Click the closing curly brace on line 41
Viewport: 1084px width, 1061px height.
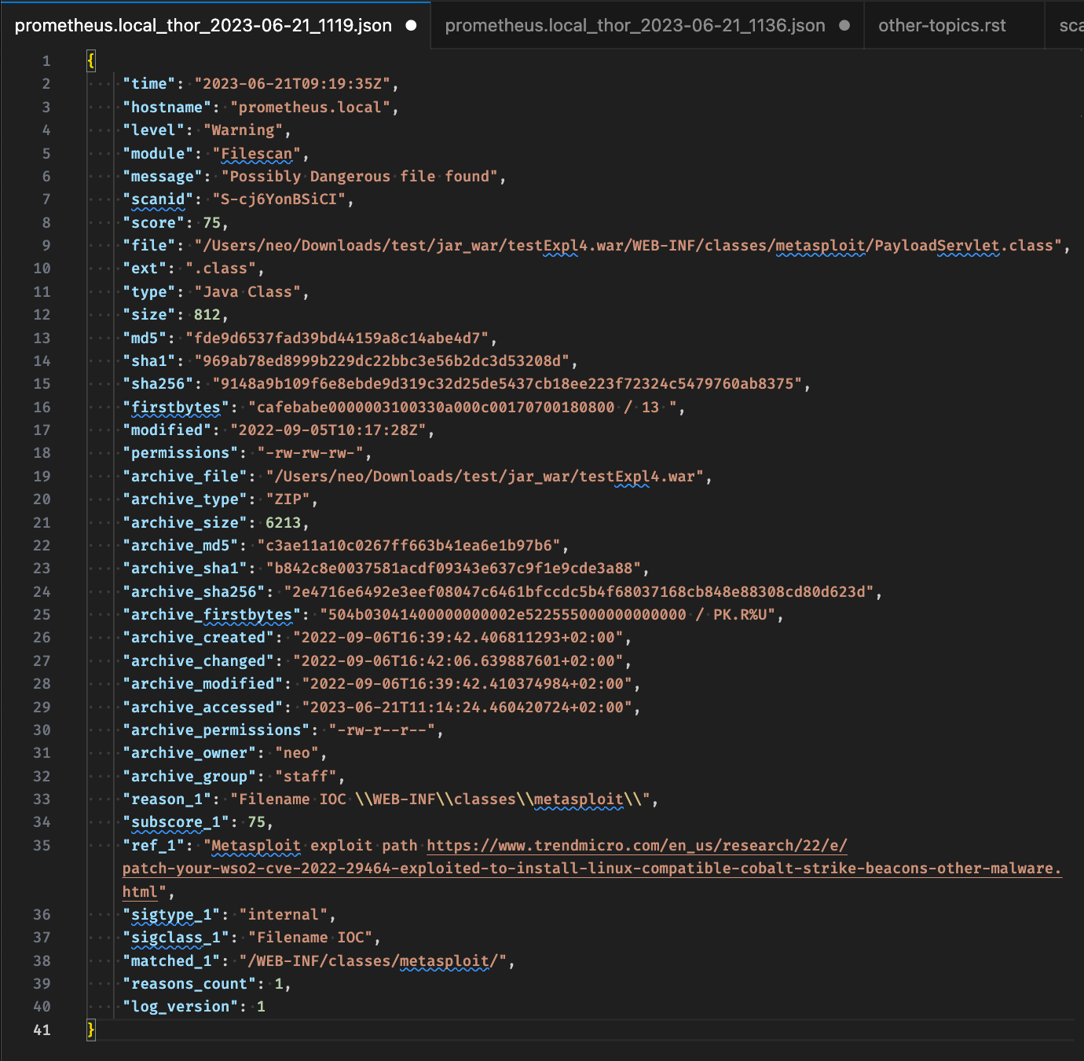[91, 1030]
